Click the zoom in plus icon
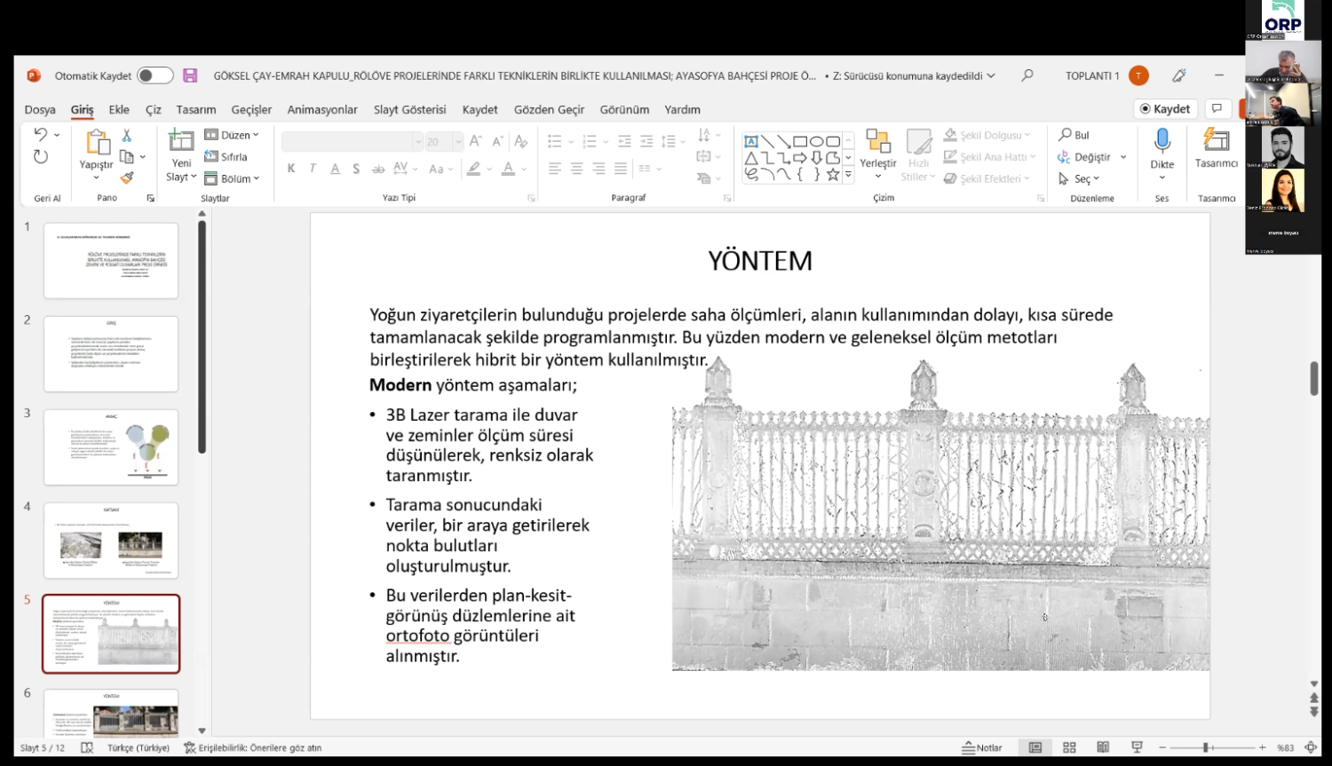Viewport: 1332px width, 766px height. [1262, 747]
